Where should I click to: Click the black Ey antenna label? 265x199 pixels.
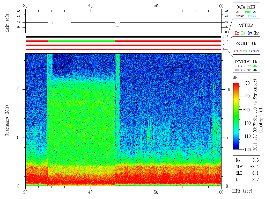256,33
